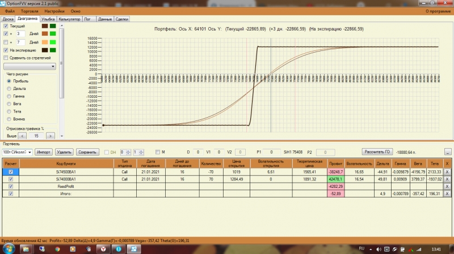Viewport: 454px width, 254px height.
Task: Select the Вомма radio button
Action: click(9, 119)
